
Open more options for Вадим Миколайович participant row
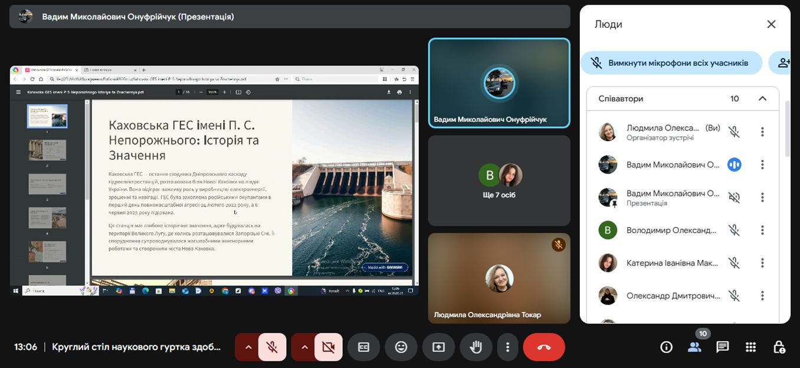tap(762, 165)
